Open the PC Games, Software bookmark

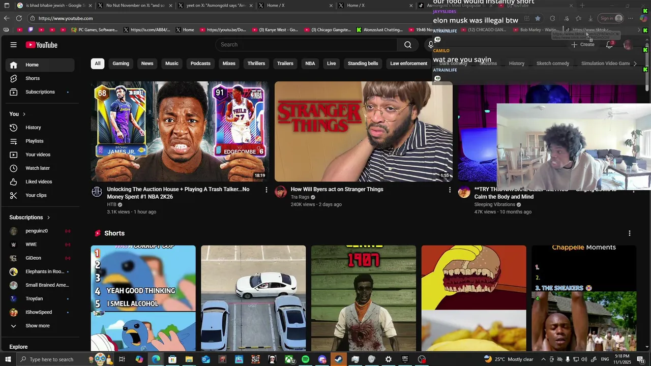point(95,30)
